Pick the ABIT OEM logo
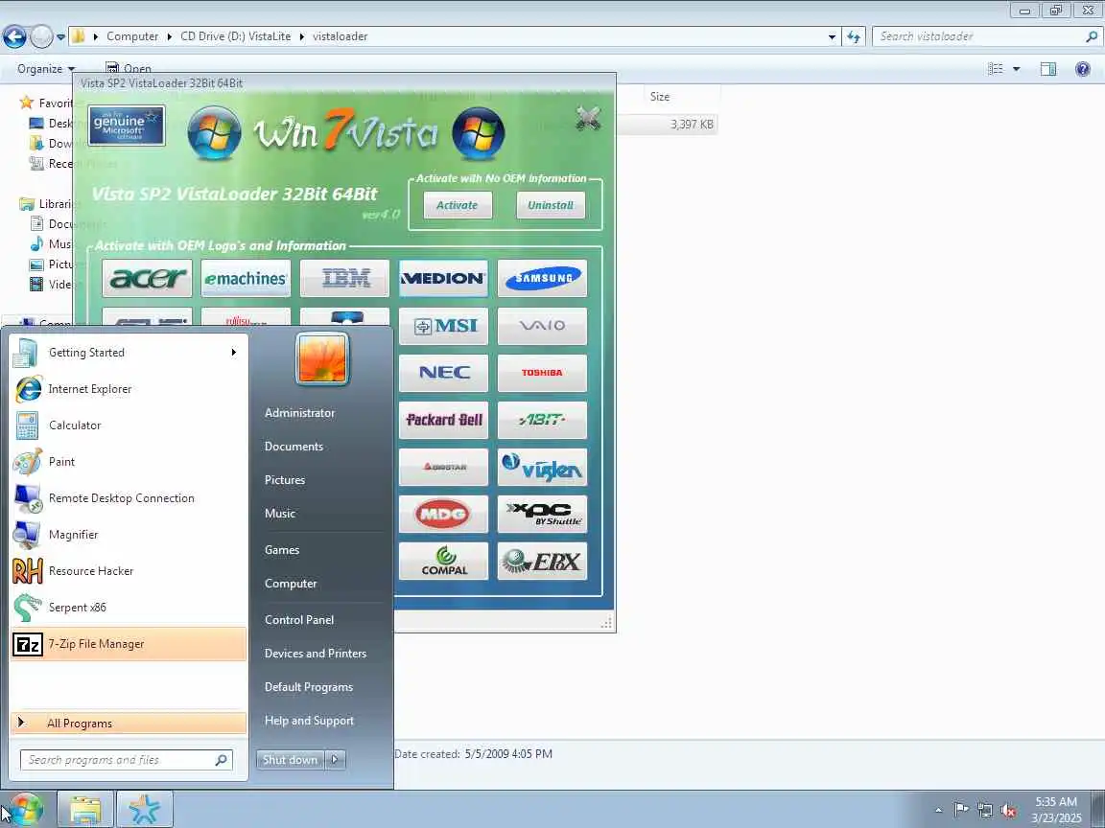The image size is (1105, 828). click(542, 420)
